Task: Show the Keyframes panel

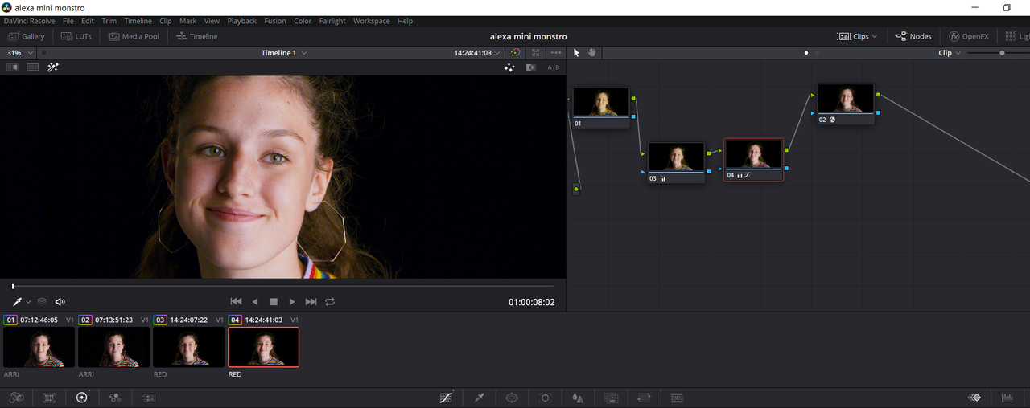Action: [x=974, y=398]
